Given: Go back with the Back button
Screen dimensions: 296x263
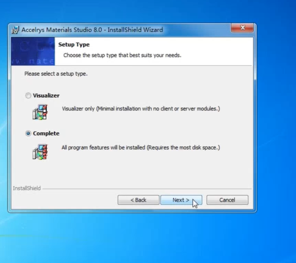Looking at the screenshot, I should coord(138,200).
